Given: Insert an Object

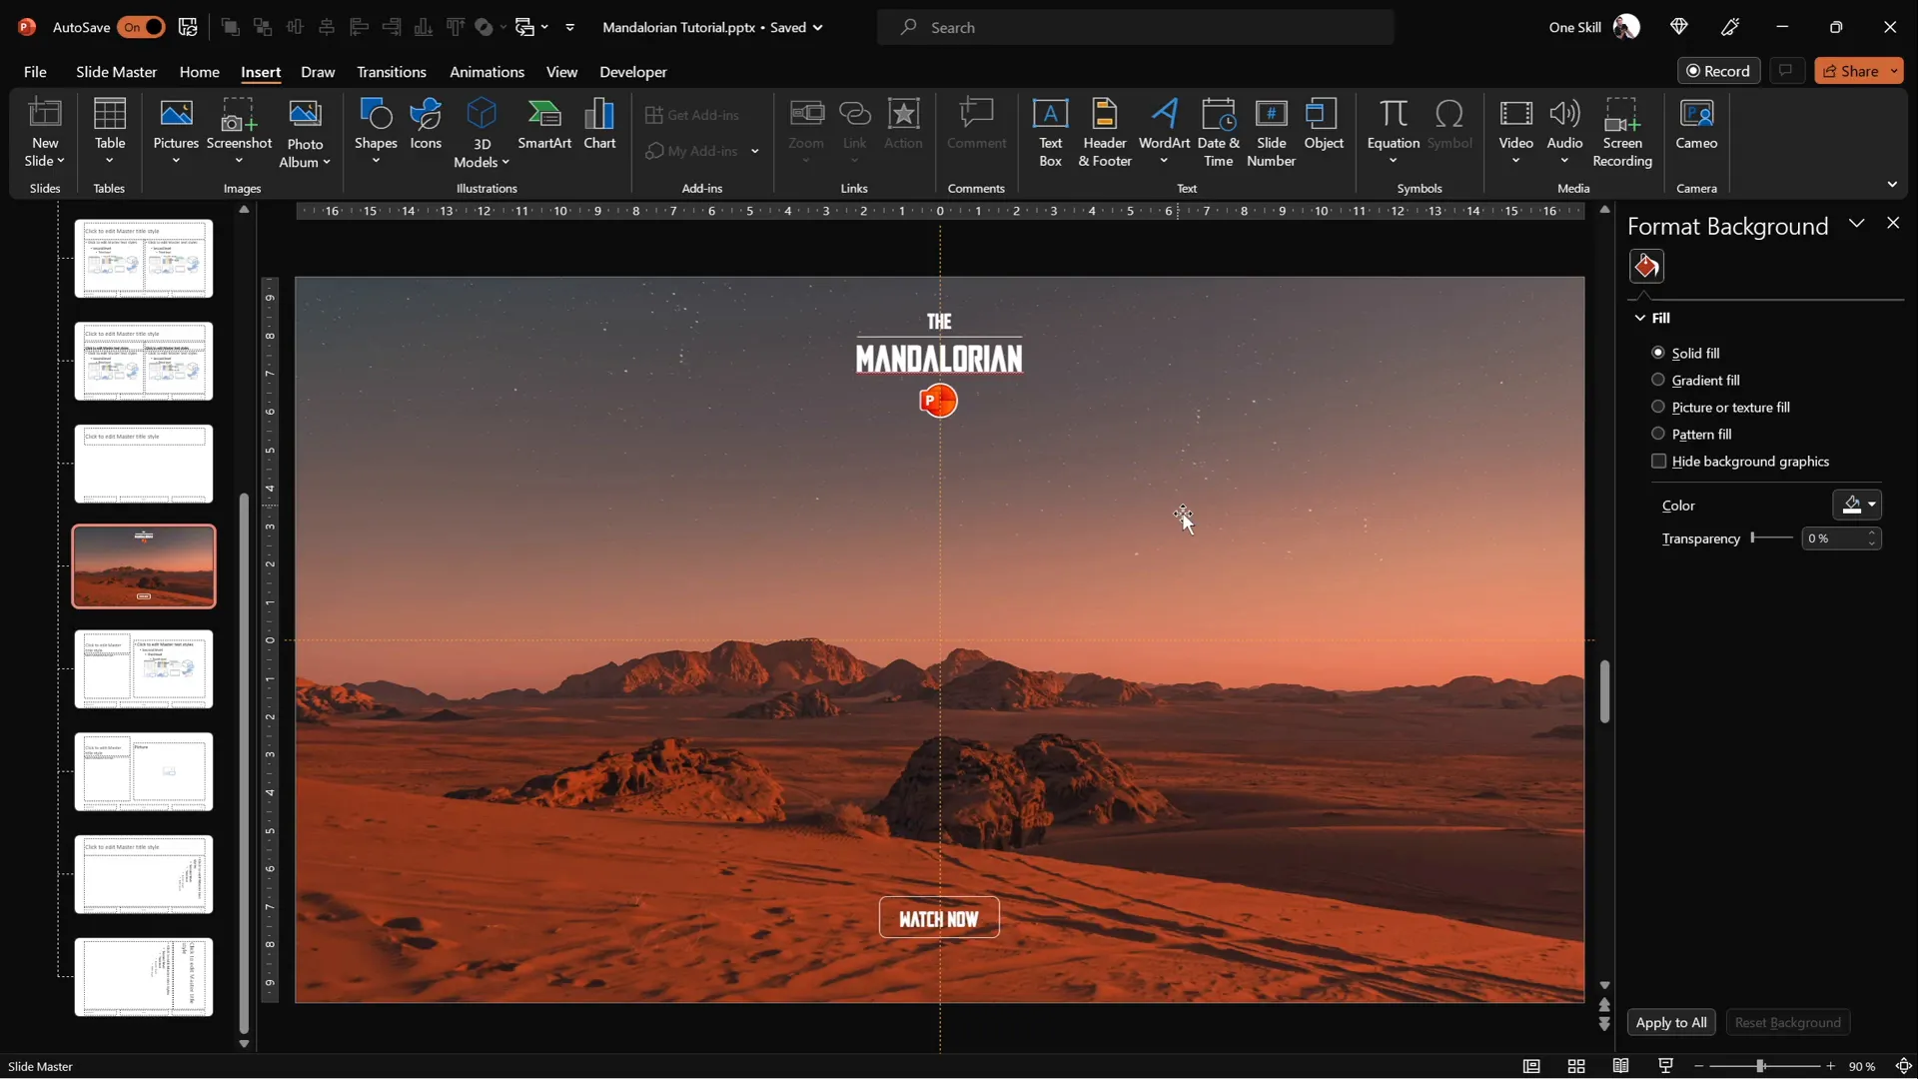Looking at the screenshot, I should tap(1324, 124).
